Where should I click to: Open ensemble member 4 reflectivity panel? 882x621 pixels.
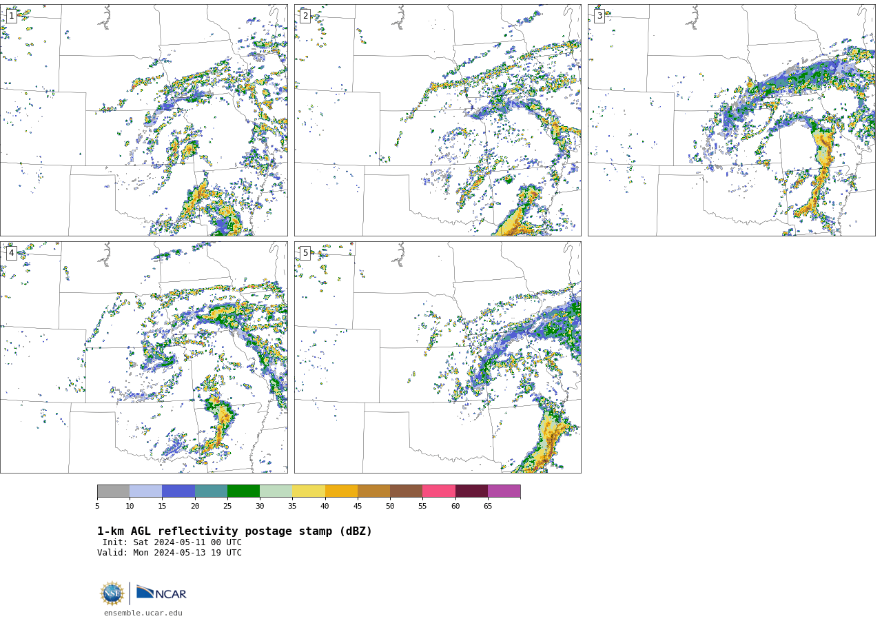pos(143,357)
